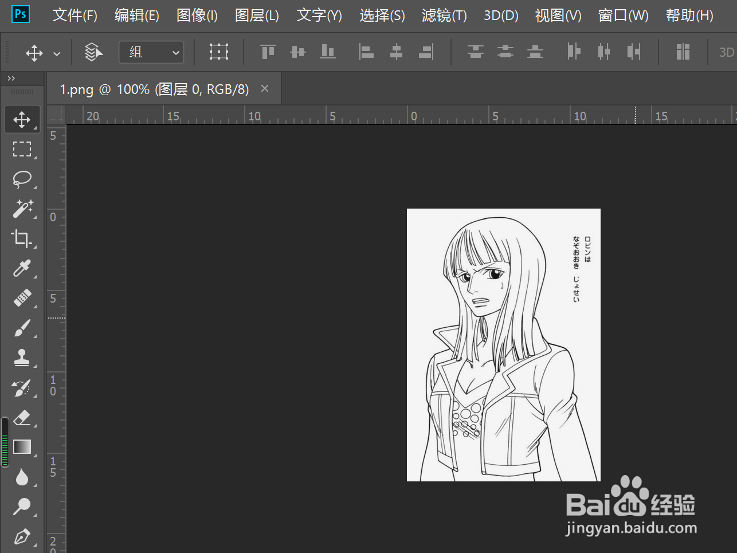Viewport: 737px width, 553px height.
Task: Open the 滤镜(T) menu
Action: tap(444, 15)
